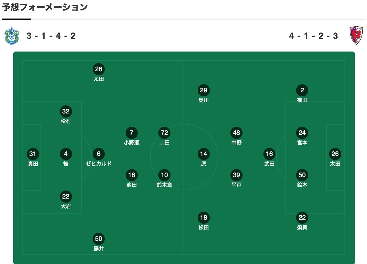Select the number 29 badge for 奥川

[203, 90]
